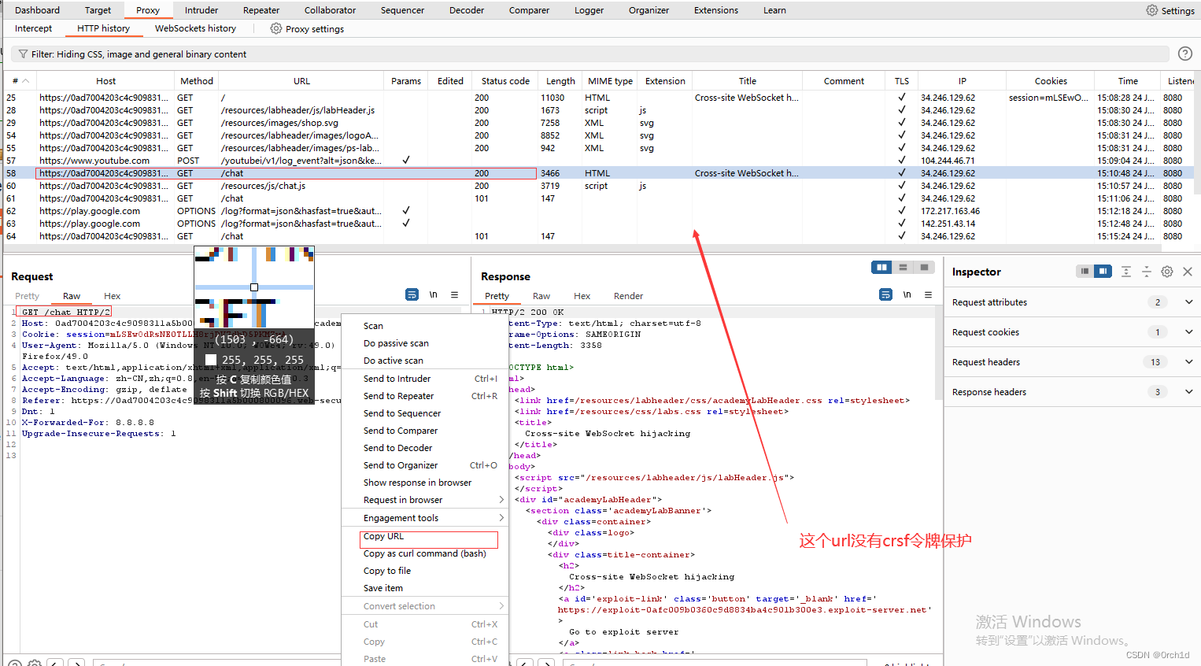Choose Copy as curl command (bash)
Viewport: 1201px width, 666px height.
coord(425,553)
